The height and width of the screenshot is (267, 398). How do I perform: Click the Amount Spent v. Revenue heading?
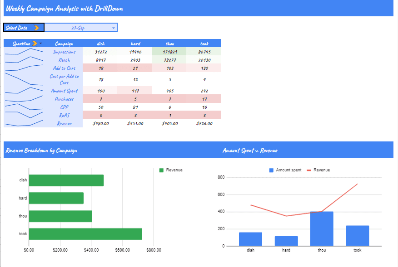(x=250, y=150)
